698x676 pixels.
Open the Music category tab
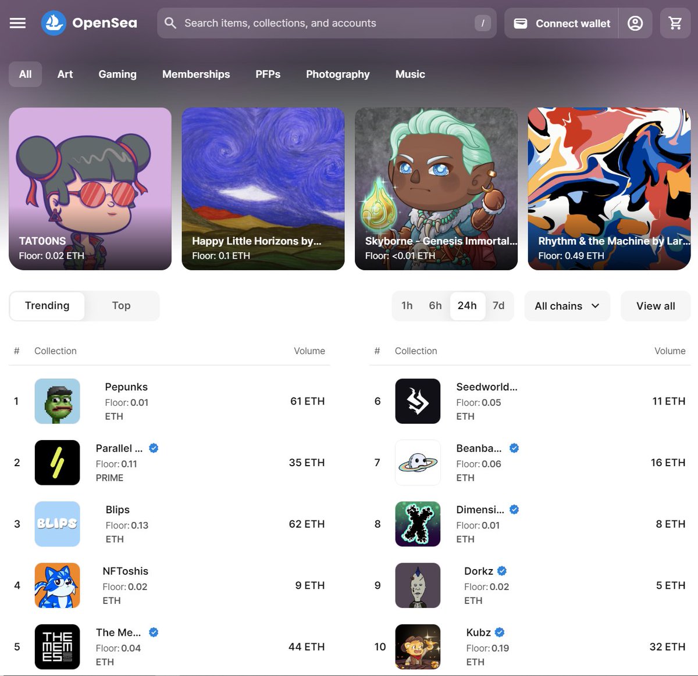tap(410, 74)
